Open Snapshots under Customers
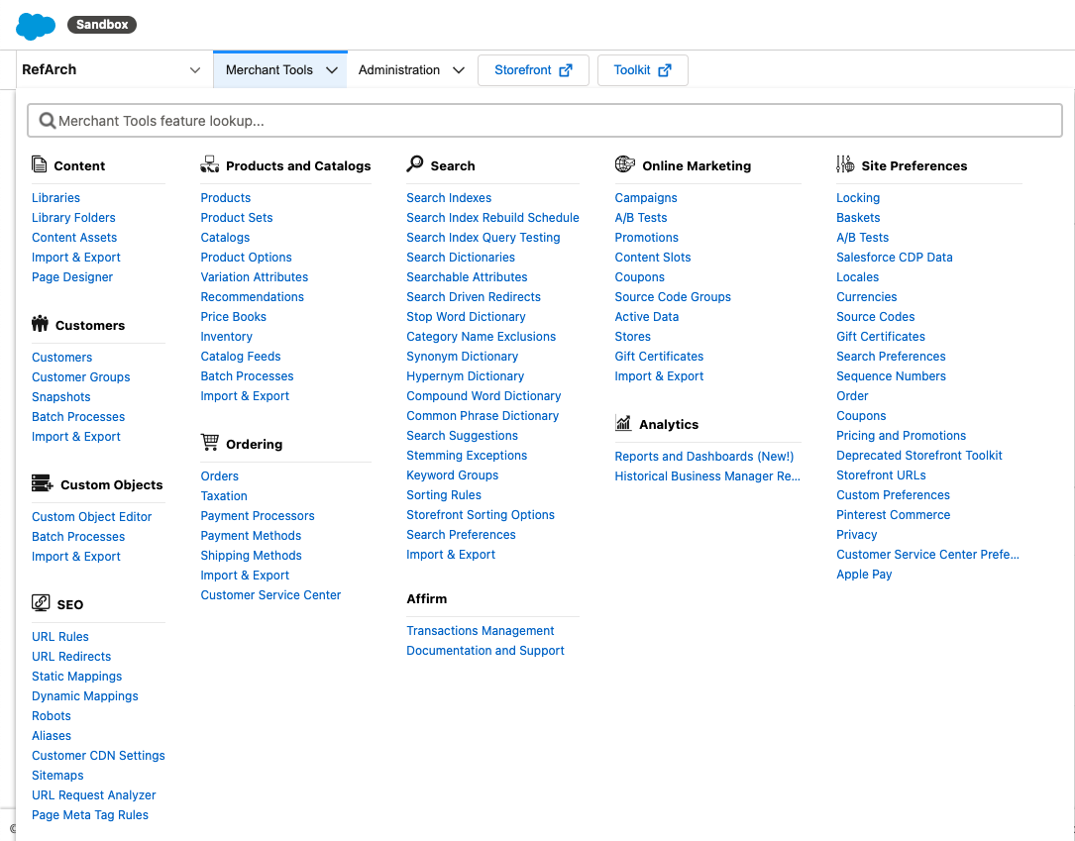This screenshot has width=1075, height=841. click(x=61, y=397)
